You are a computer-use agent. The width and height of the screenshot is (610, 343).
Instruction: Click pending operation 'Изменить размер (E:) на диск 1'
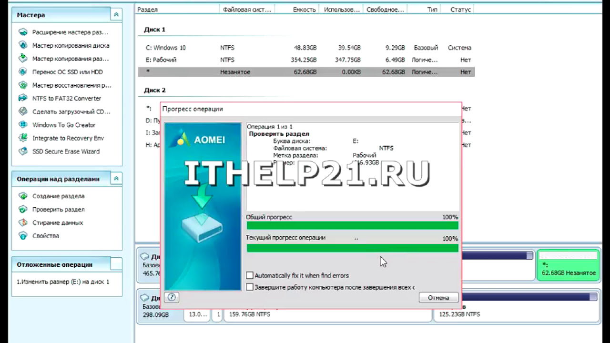point(63,282)
